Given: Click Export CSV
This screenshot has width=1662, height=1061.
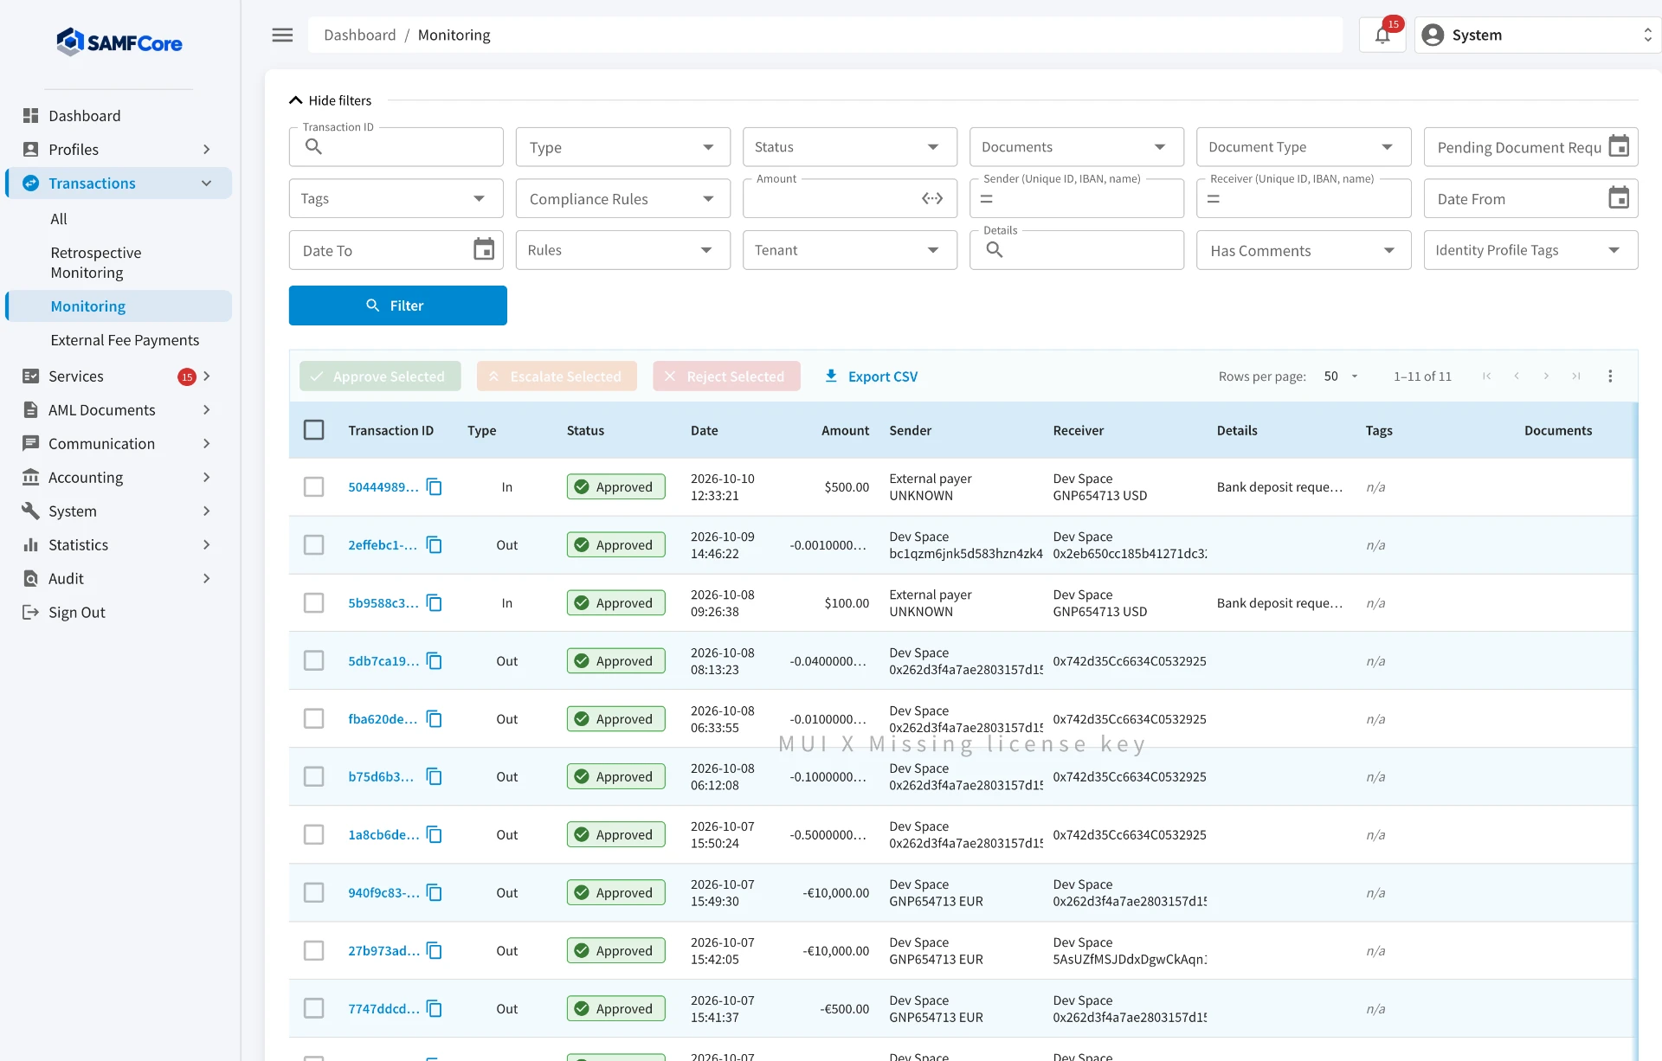Looking at the screenshot, I should pos(871,376).
